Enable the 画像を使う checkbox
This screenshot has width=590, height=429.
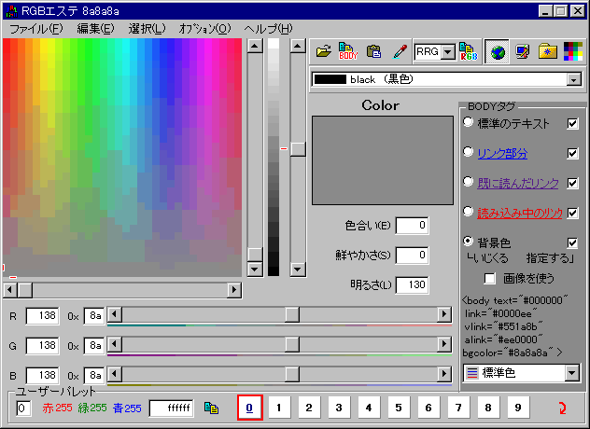coord(489,278)
